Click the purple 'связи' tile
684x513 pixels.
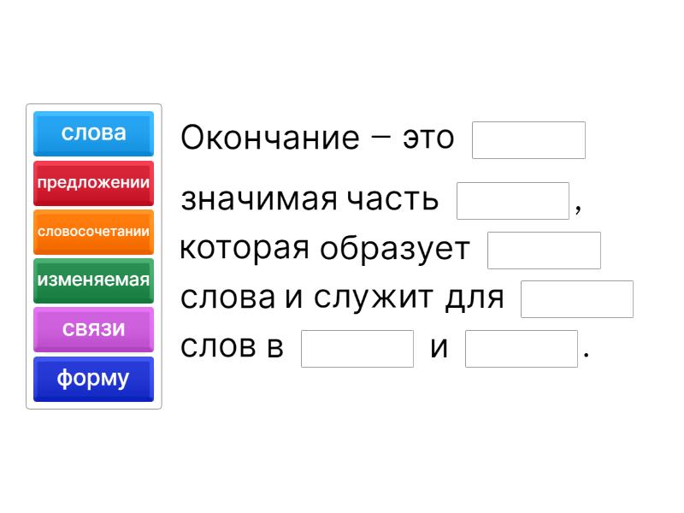coord(93,329)
